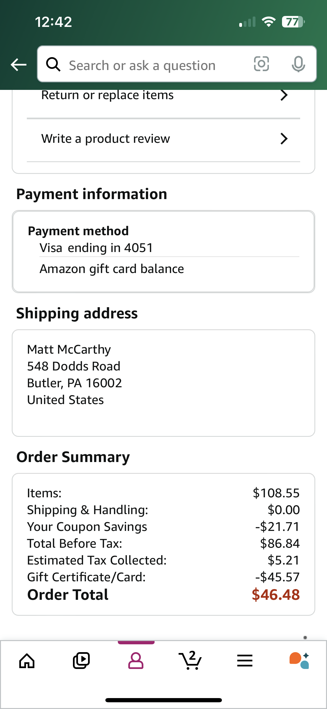Expand the Write a product review chevron
Screen dimensions: 327x709
point(284,139)
